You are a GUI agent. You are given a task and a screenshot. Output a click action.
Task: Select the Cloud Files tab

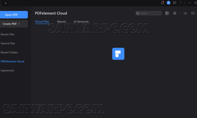click(x=42, y=22)
